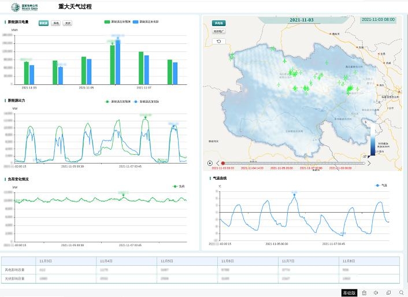
Task: Click the temperature color scale on map
Action: point(373,139)
